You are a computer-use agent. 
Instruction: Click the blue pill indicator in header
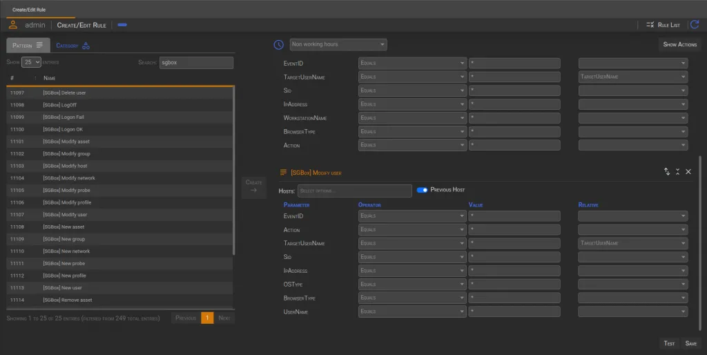[122, 25]
